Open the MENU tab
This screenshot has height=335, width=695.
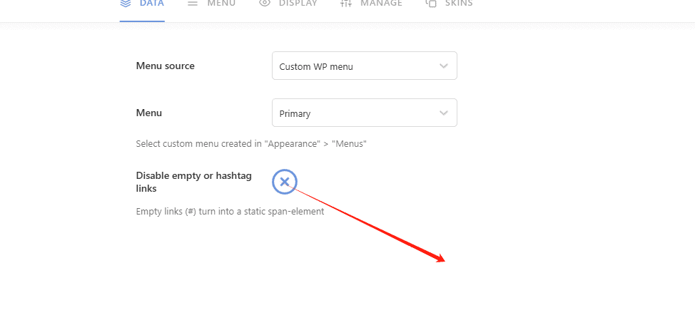coord(221,4)
